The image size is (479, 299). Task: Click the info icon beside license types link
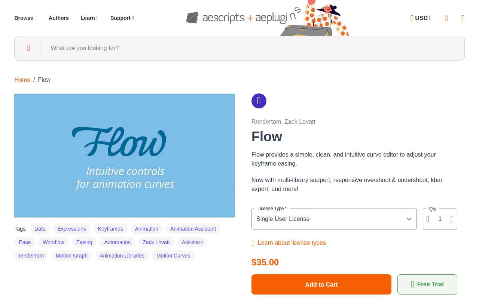coord(254,243)
